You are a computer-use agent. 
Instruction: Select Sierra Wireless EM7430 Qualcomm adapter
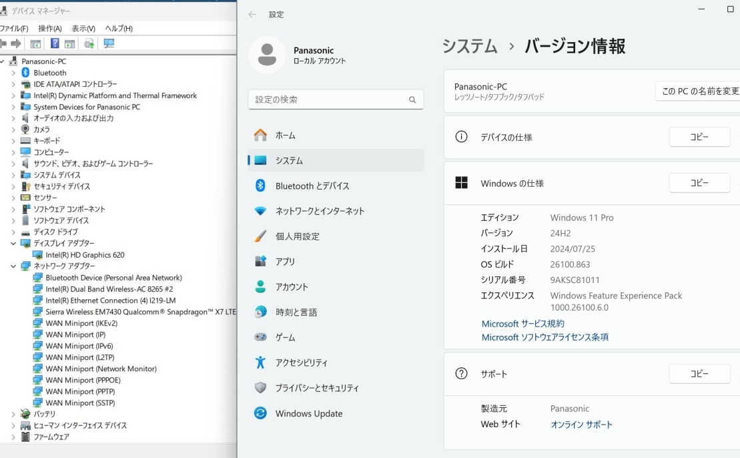pyautogui.click(x=141, y=312)
